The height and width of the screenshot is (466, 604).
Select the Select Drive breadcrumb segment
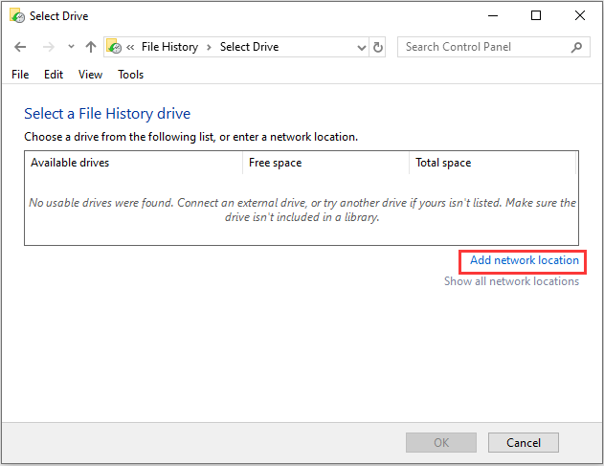(x=249, y=47)
